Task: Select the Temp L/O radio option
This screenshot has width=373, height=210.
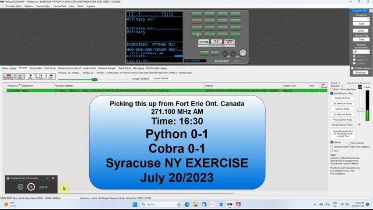Action: [354, 60]
